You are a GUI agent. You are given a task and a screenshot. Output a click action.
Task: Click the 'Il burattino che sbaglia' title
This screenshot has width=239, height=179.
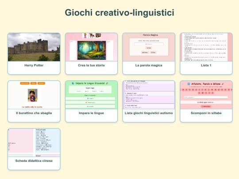click(x=34, y=113)
